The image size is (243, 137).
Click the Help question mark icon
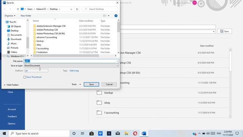[116, 16]
